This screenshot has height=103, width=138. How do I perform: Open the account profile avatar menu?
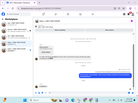(x=133, y=14)
